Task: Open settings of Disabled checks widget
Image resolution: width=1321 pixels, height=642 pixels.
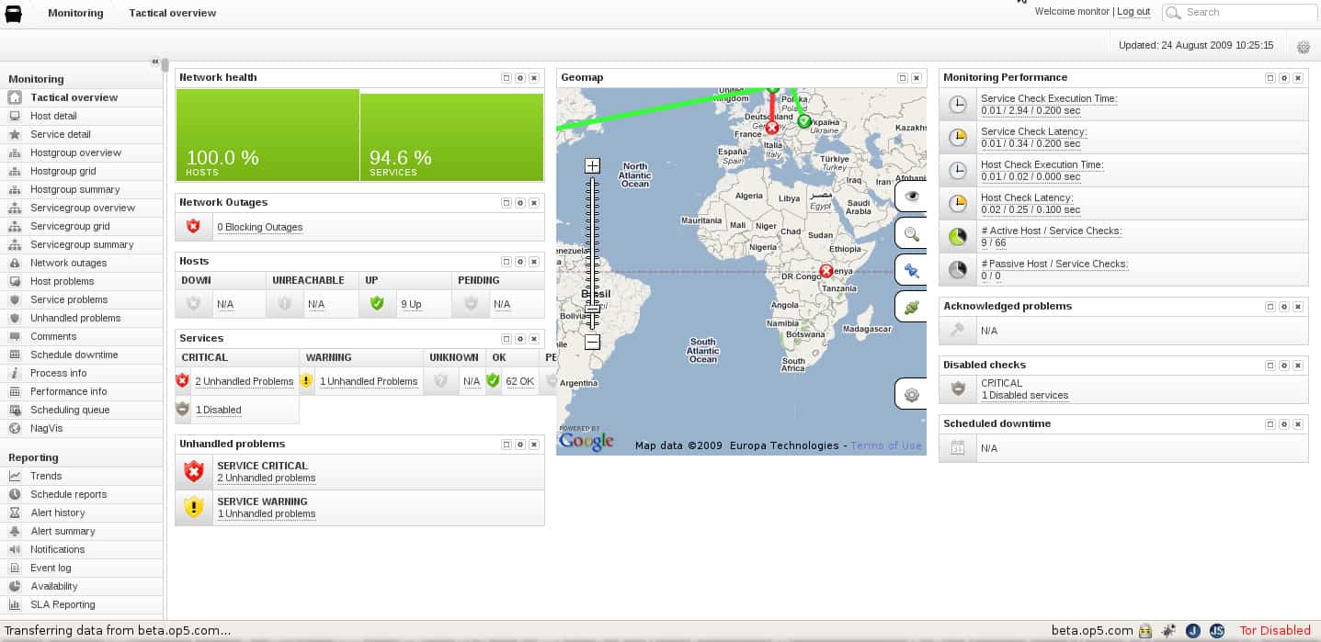Action: click(1284, 366)
